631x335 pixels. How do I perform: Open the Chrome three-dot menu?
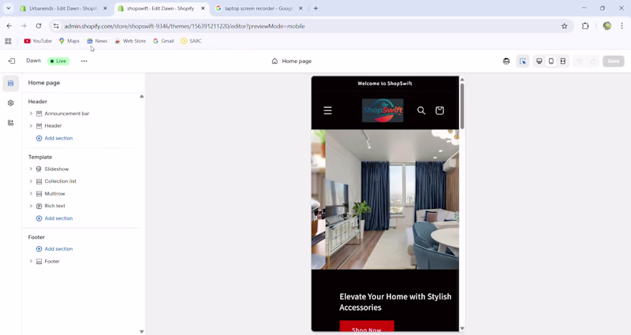[622, 26]
